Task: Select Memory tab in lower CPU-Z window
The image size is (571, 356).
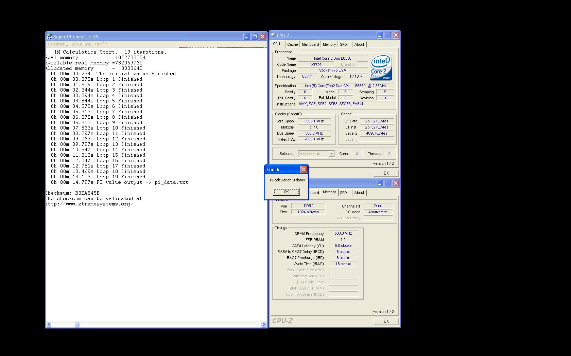Action: point(329,192)
